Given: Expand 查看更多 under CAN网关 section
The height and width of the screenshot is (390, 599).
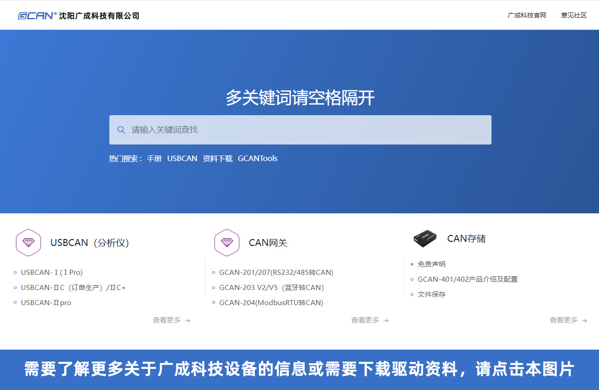Looking at the screenshot, I should tap(369, 320).
